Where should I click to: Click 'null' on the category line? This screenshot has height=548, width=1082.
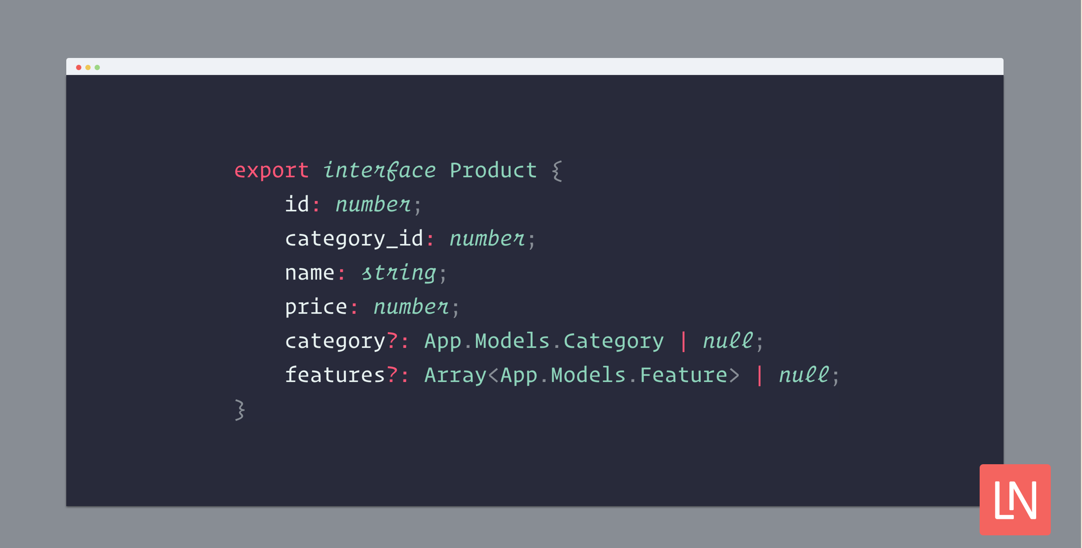pos(728,340)
